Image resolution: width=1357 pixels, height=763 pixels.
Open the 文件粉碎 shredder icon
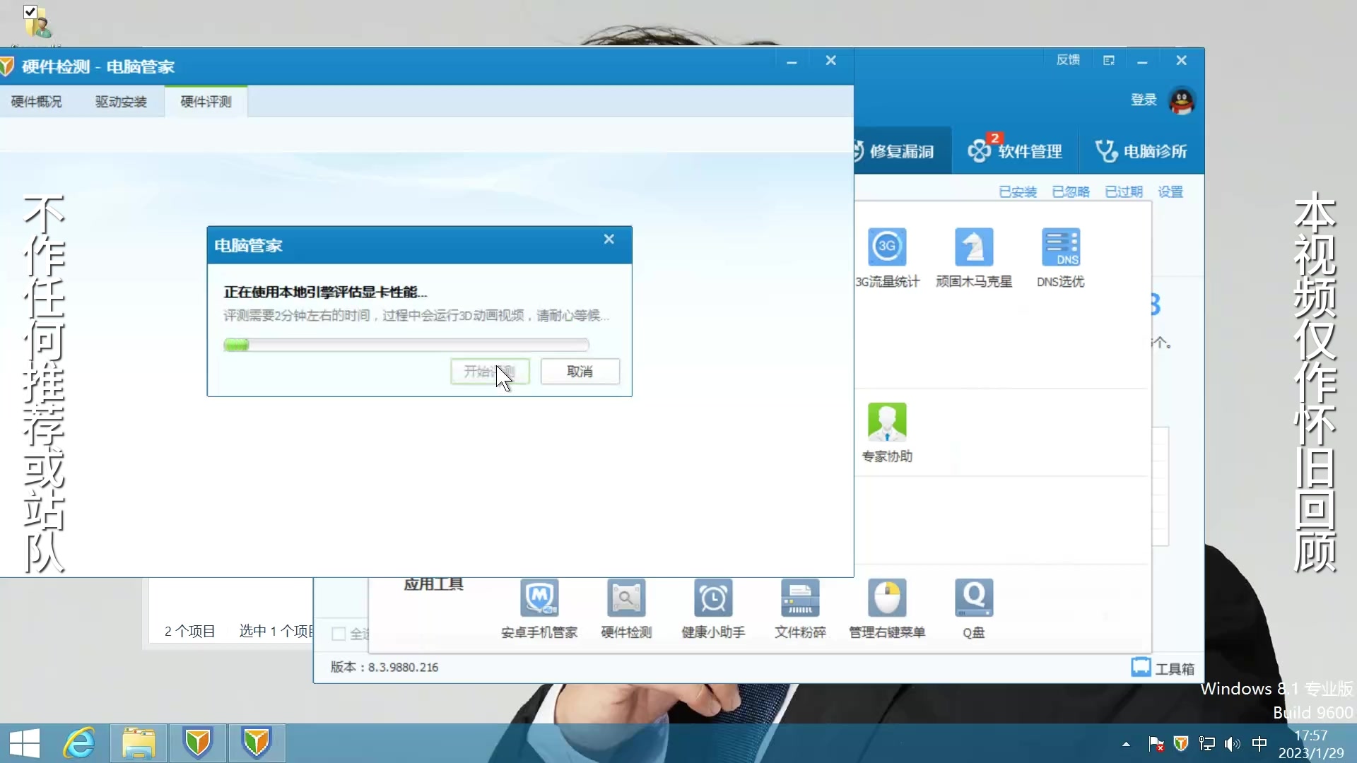pyautogui.click(x=800, y=598)
